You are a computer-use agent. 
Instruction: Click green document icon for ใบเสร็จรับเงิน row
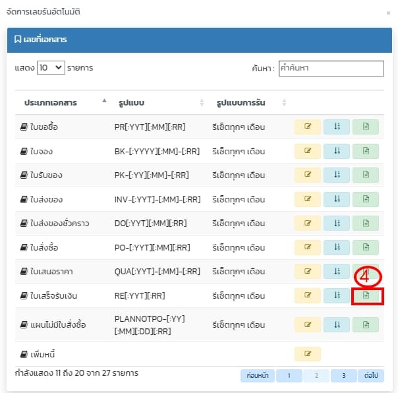tap(366, 295)
